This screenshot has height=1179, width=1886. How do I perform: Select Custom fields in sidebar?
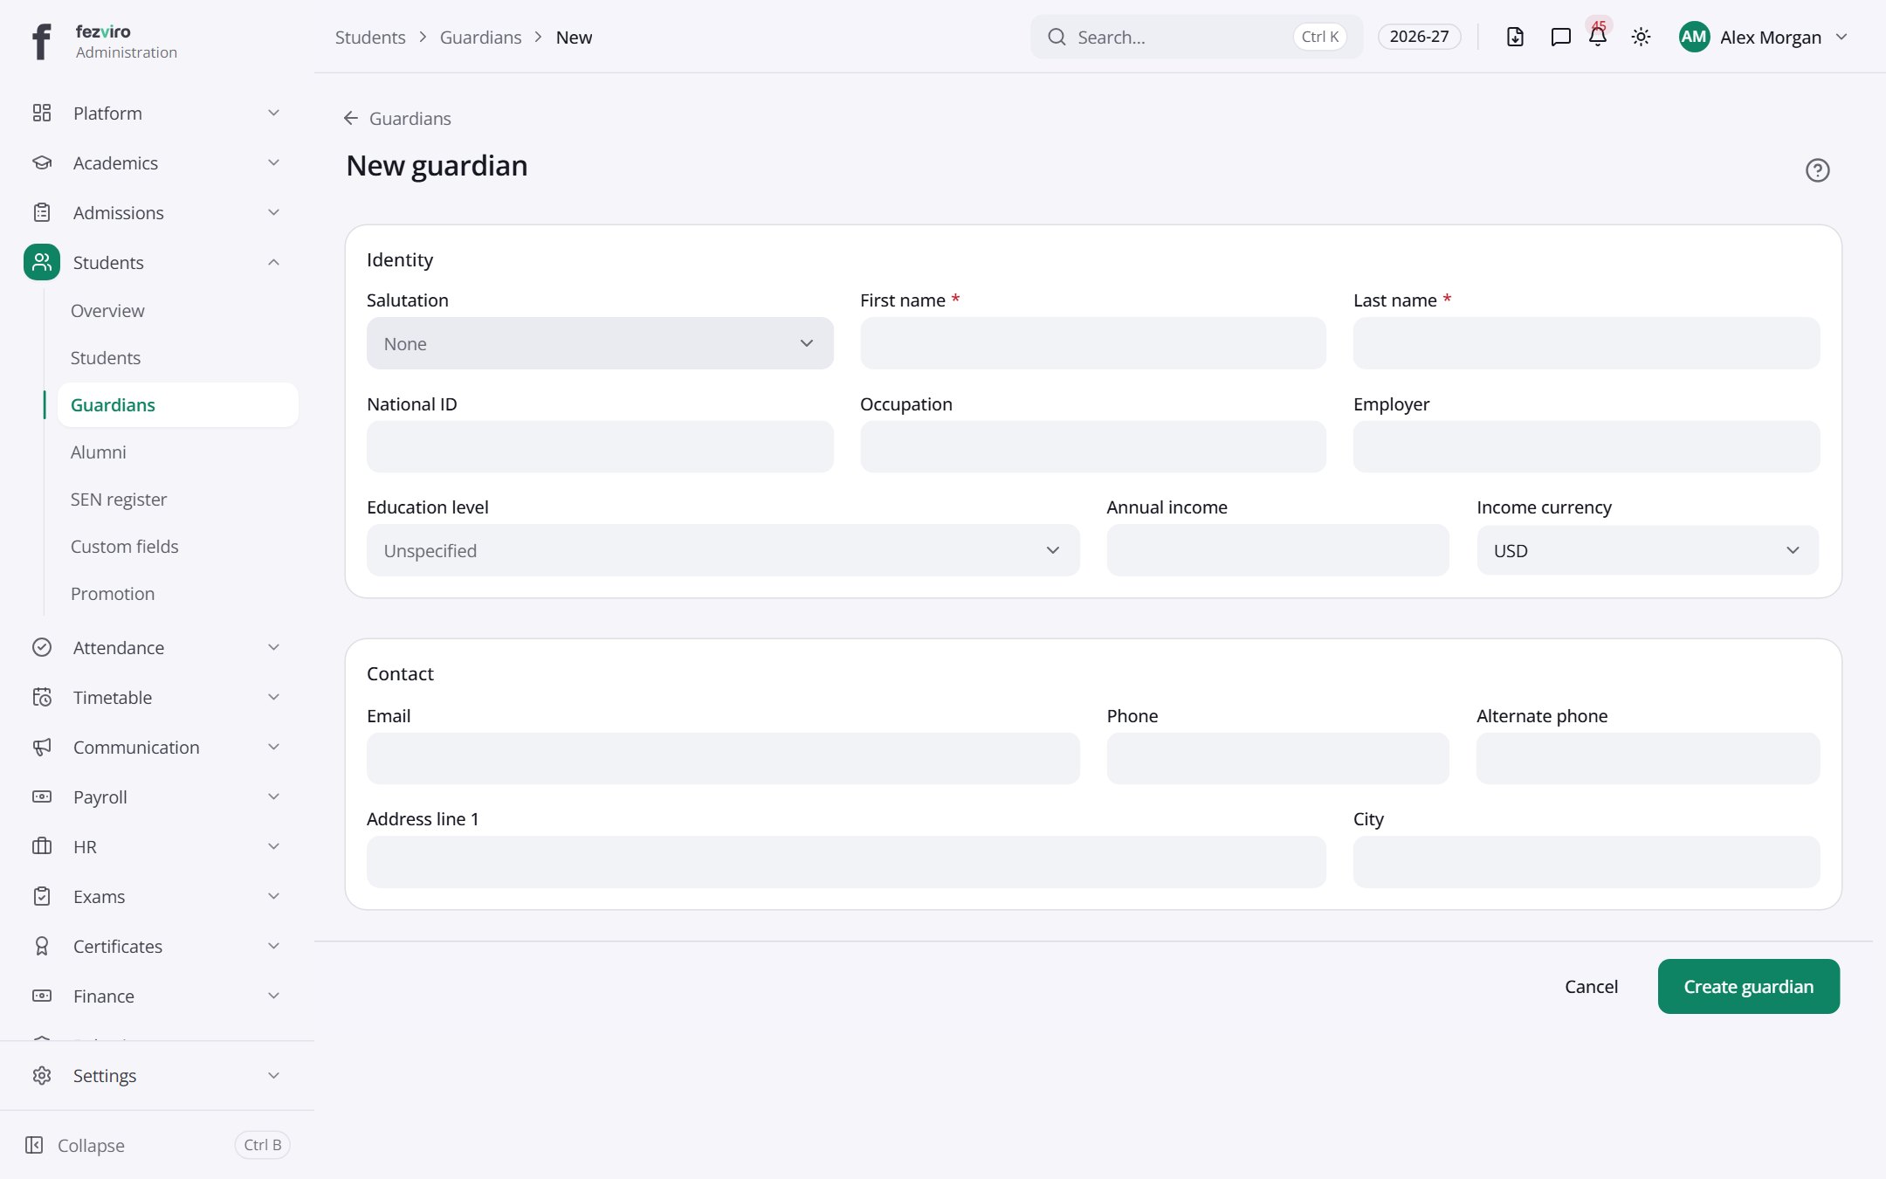coord(124,547)
